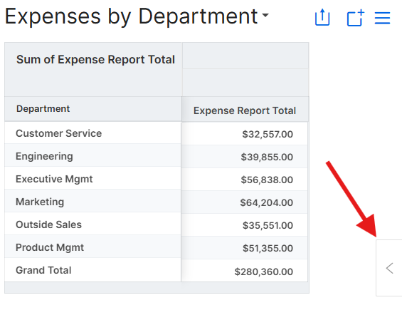Click the share/export icon
The width and height of the screenshot is (402, 310).
click(x=322, y=17)
